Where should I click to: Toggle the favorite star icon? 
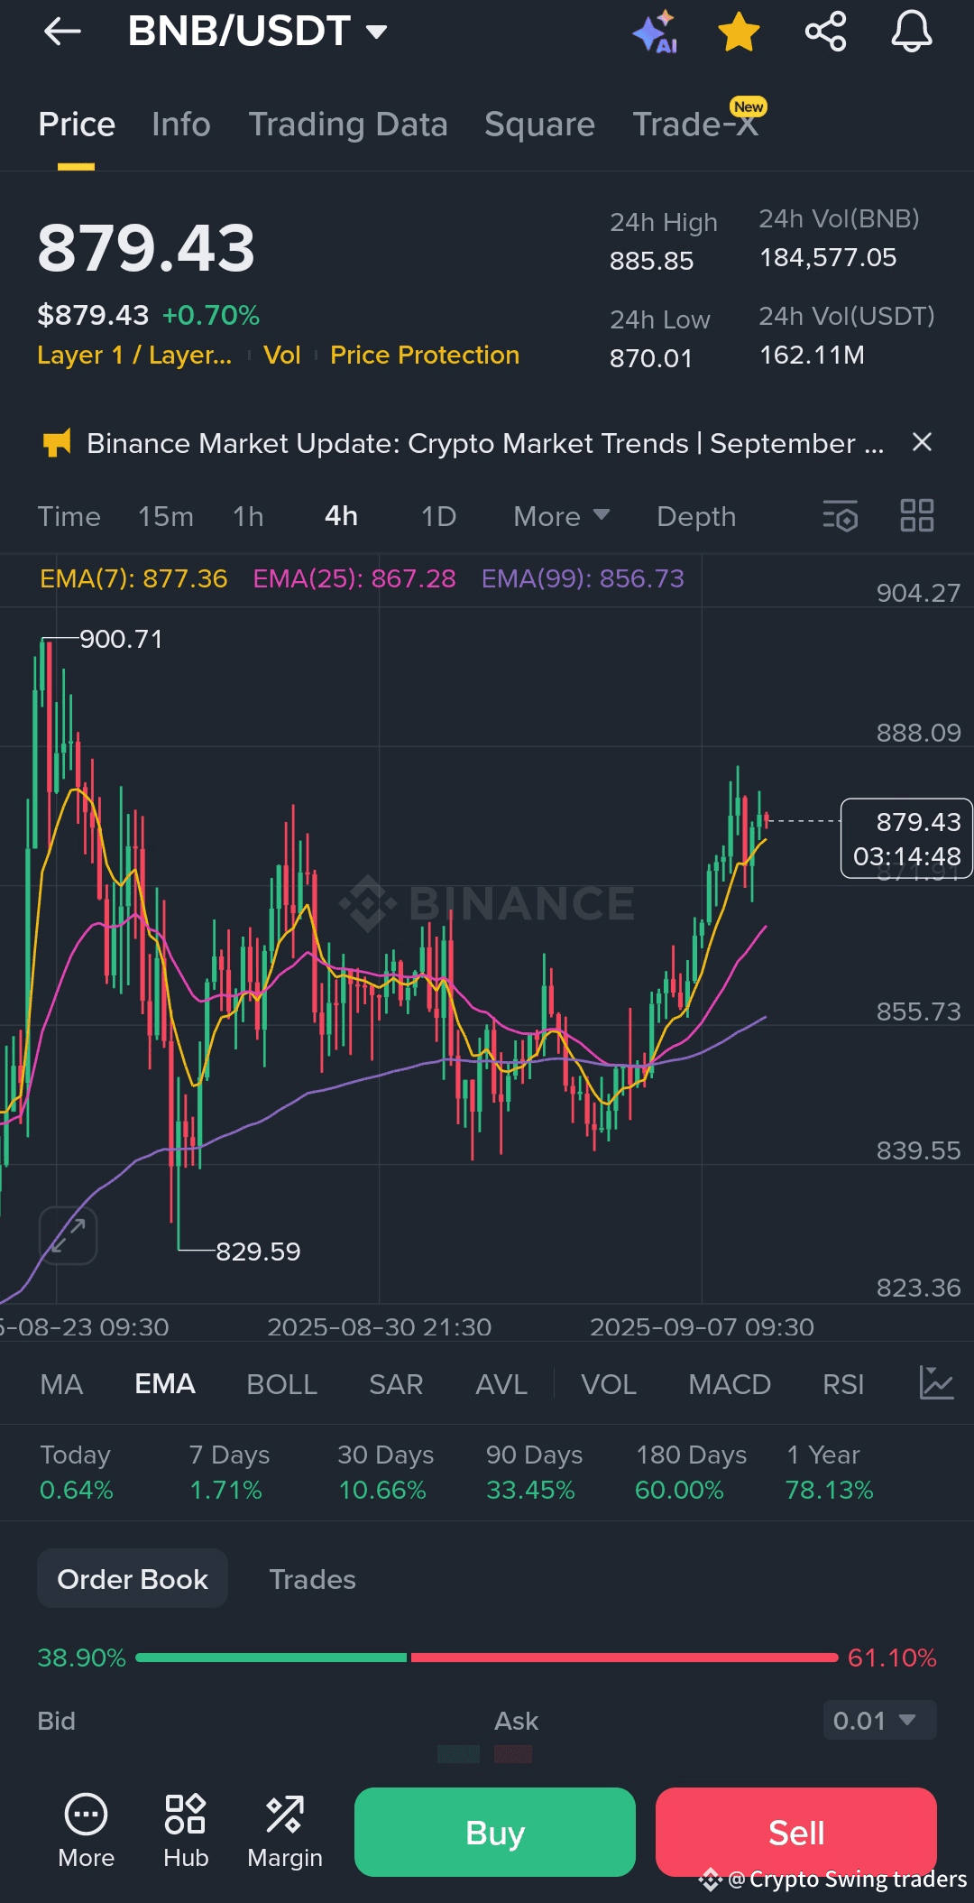pos(739,32)
